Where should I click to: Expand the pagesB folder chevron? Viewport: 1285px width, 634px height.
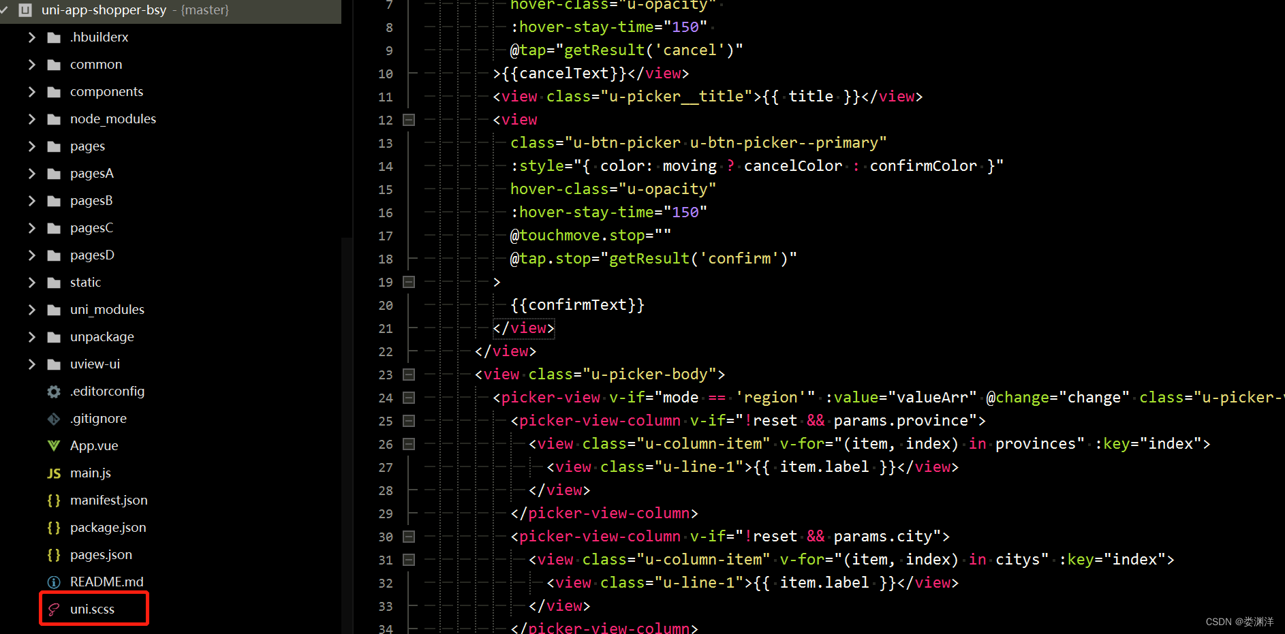[x=31, y=201]
